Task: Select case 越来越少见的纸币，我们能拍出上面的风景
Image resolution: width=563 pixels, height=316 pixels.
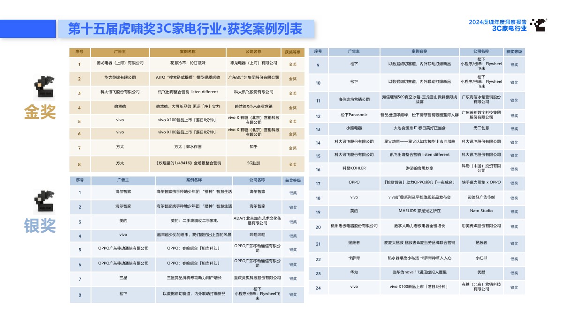Action: tap(194, 234)
